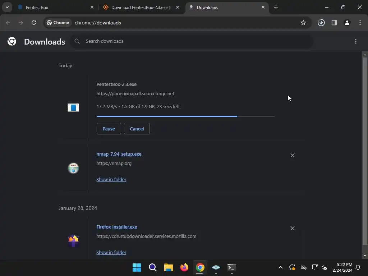Click the Chrome site info chip

tap(58, 23)
